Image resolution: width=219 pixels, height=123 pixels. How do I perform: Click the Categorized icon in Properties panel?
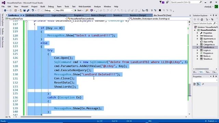(195, 84)
